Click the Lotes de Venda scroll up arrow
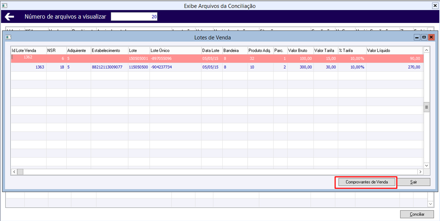 coord(427,50)
